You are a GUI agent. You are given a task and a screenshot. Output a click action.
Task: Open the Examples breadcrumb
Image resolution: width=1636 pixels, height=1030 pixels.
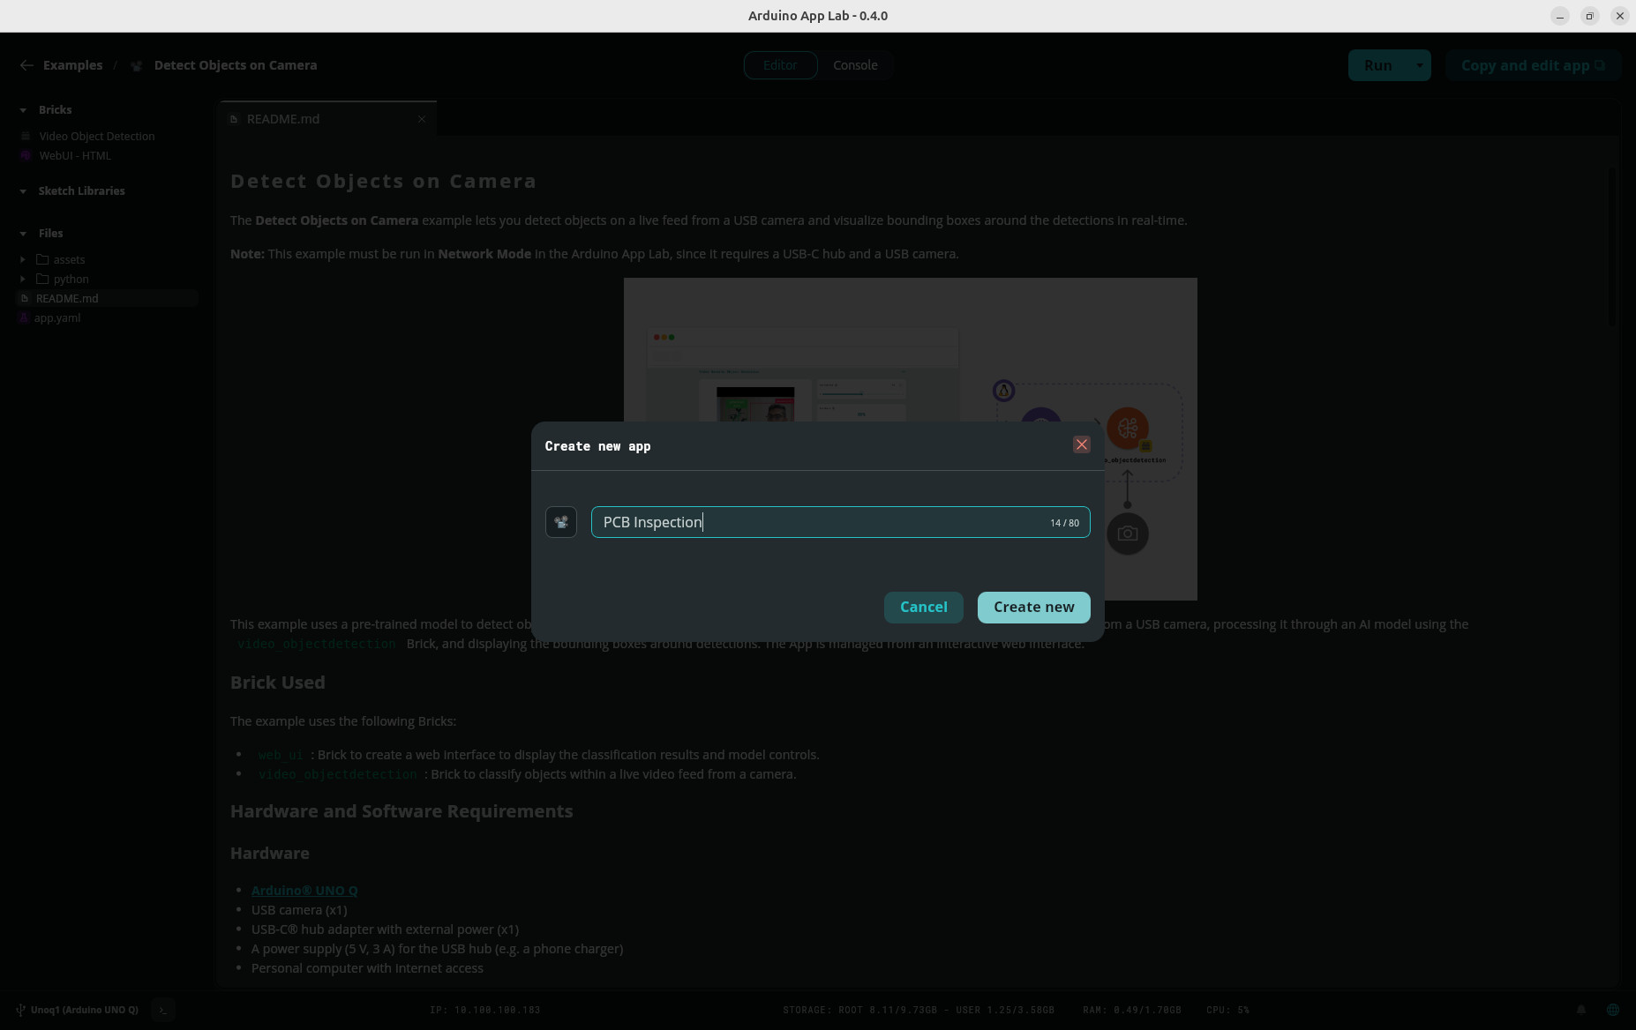click(x=72, y=65)
